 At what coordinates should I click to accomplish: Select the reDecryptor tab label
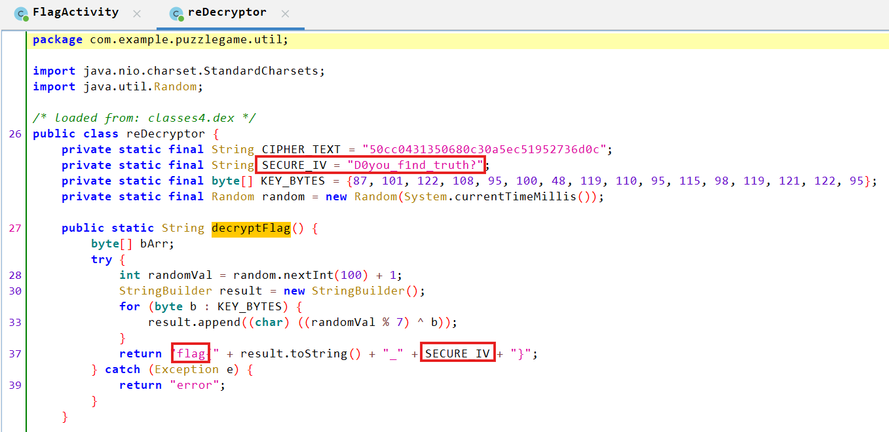point(227,12)
